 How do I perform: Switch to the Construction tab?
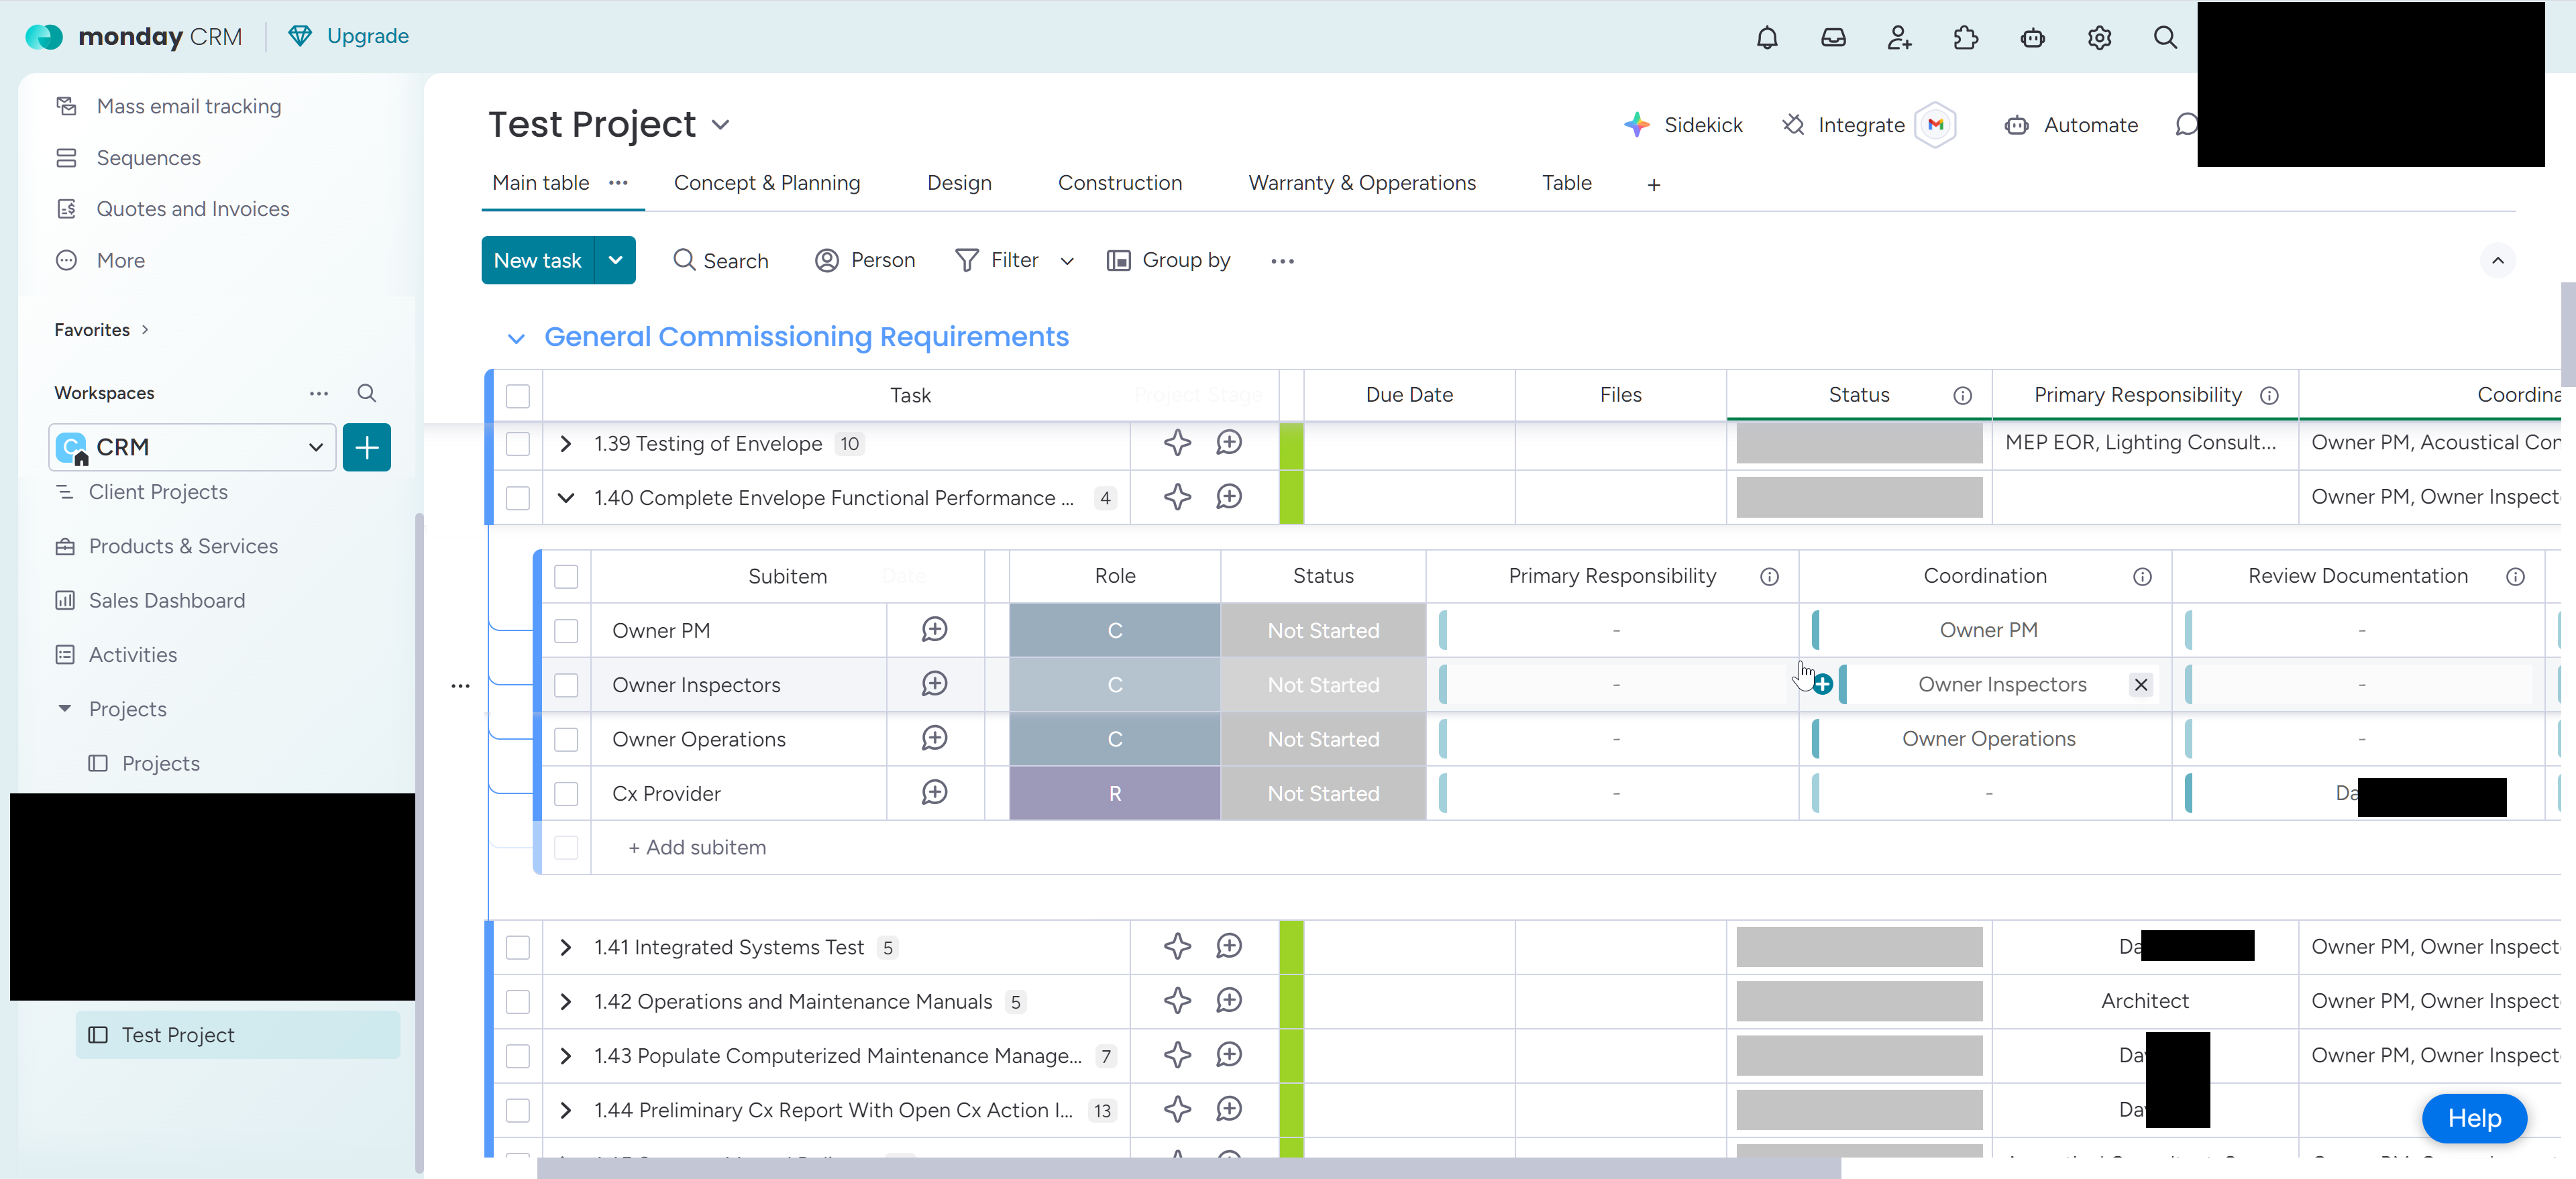pos(1120,183)
